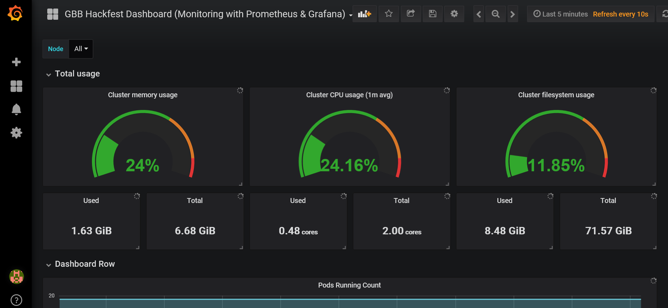The height and width of the screenshot is (308, 668).
Task: Click resize handle of Cluster filesystem usage panel
Action: (654, 184)
